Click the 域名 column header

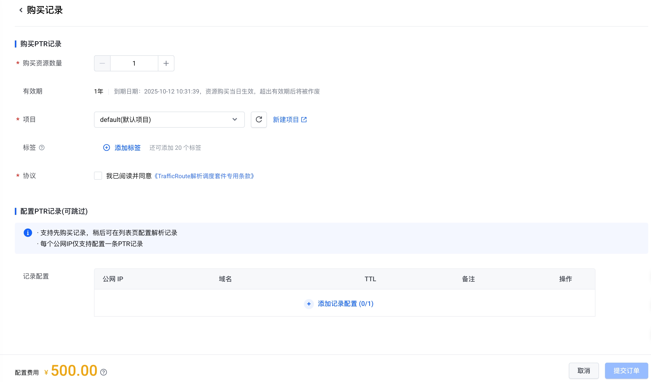(225, 279)
